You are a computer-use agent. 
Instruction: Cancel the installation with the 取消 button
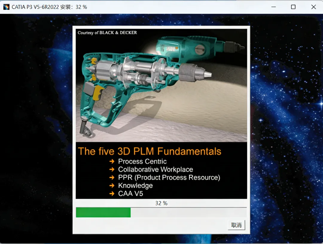click(236, 225)
